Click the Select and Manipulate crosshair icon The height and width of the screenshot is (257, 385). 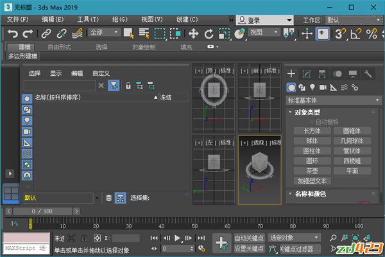pyautogui.click(x=307, y=33)
